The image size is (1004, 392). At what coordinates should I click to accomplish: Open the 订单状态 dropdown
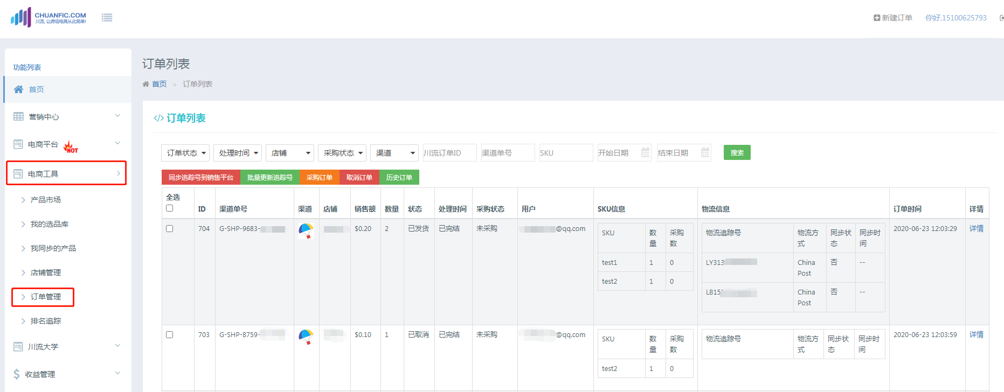point(185,153)
